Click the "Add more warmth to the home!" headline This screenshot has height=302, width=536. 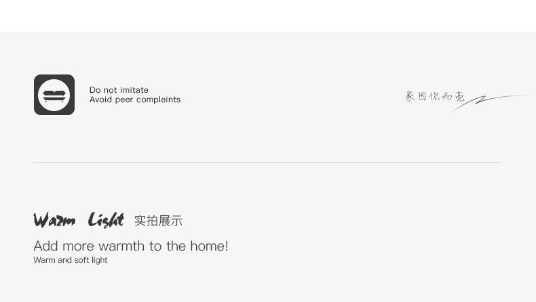click(131, 246)
